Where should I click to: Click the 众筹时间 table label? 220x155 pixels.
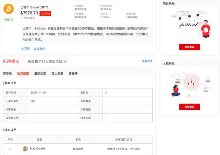point(86,118)
